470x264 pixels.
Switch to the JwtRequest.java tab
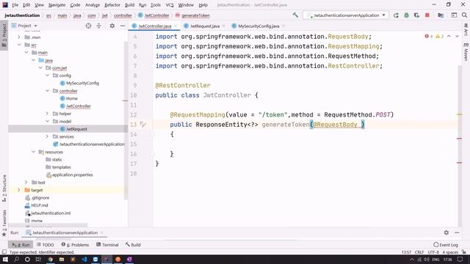tap(205, 26)
